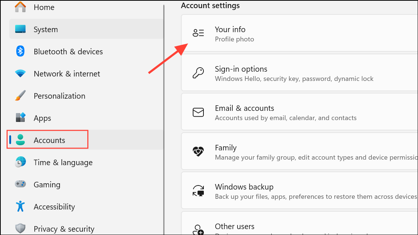
Task: Click the Sign-in options key icon
Action: point(198,73)
